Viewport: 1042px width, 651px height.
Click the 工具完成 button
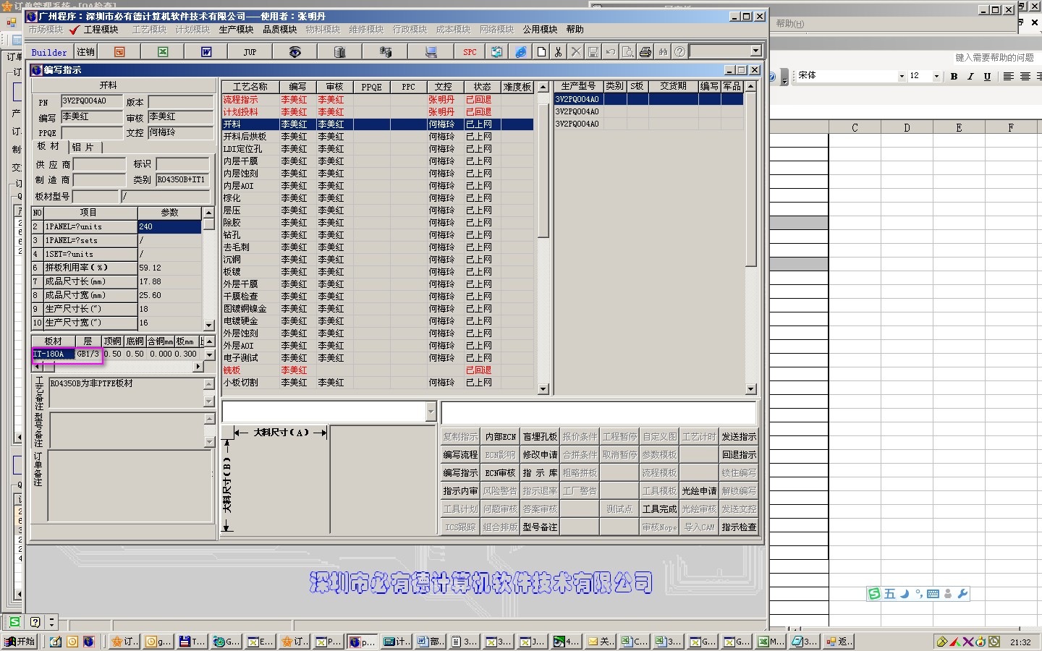(x=659, y=509)
